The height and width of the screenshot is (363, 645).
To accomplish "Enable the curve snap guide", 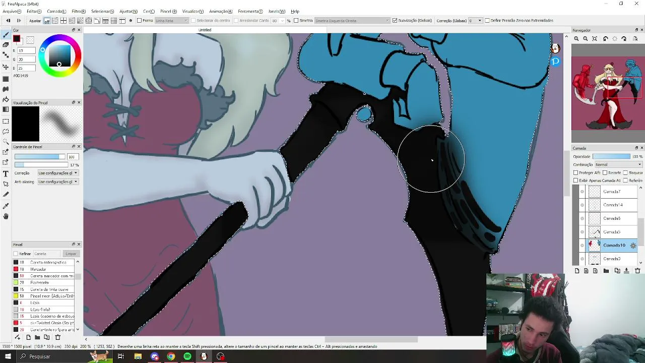I will (x=97, y=21).
